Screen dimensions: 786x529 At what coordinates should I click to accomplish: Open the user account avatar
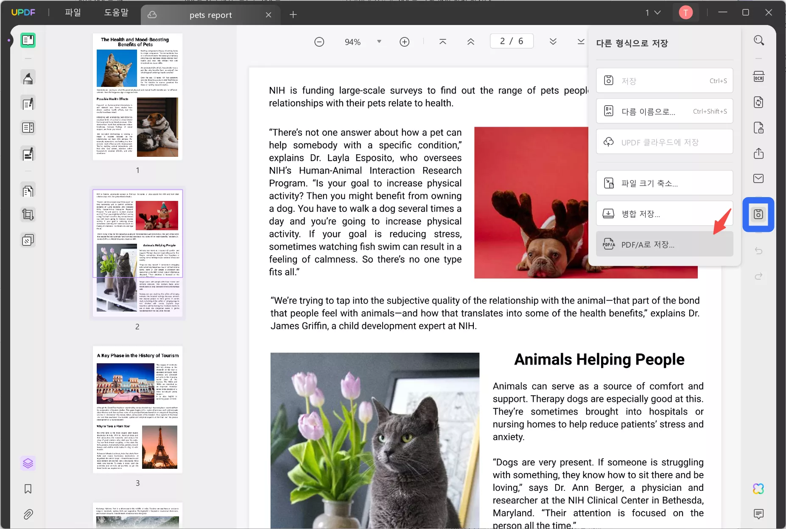(x=685, y=13)
